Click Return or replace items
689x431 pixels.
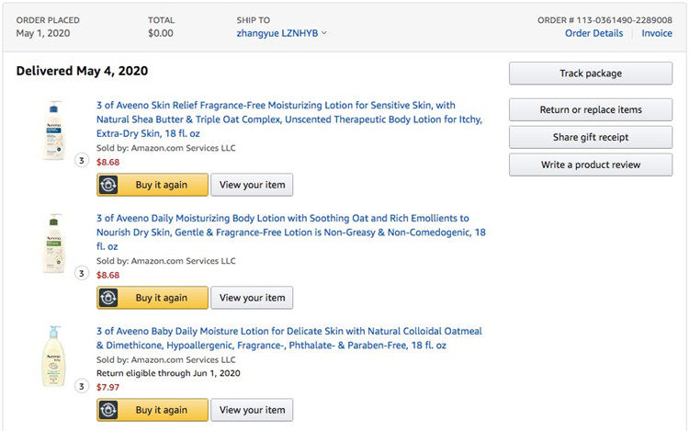pyautogui.click(x=591, y=110)
